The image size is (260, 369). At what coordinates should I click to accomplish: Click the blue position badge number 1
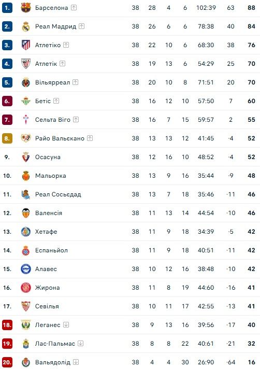coord(7,8)
